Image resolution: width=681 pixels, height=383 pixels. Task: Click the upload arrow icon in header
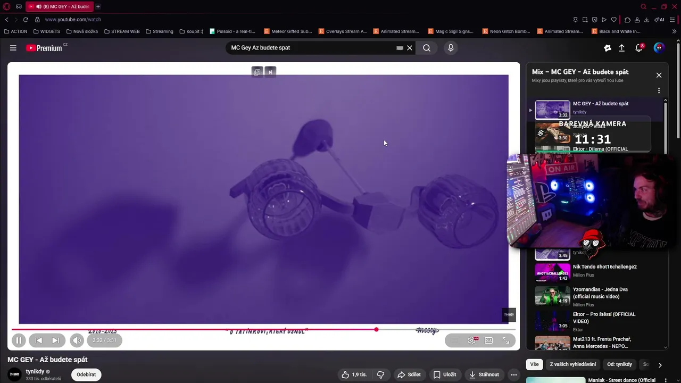pyautogui.click(x=621, y=48)
